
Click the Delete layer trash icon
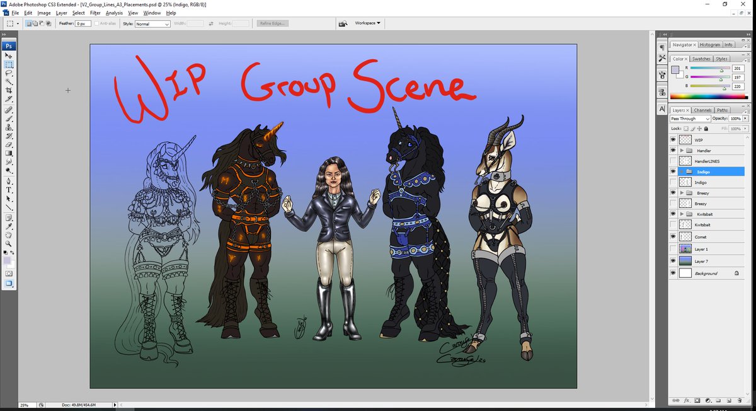point(740,400)
